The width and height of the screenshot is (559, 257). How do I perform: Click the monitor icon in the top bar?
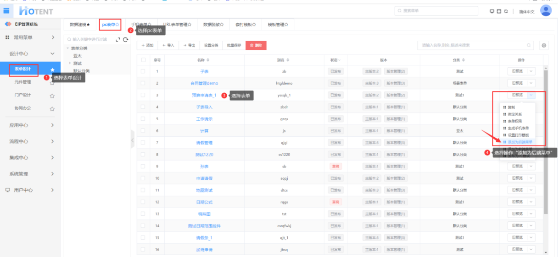pyautogui.click(x=492, y=11)
